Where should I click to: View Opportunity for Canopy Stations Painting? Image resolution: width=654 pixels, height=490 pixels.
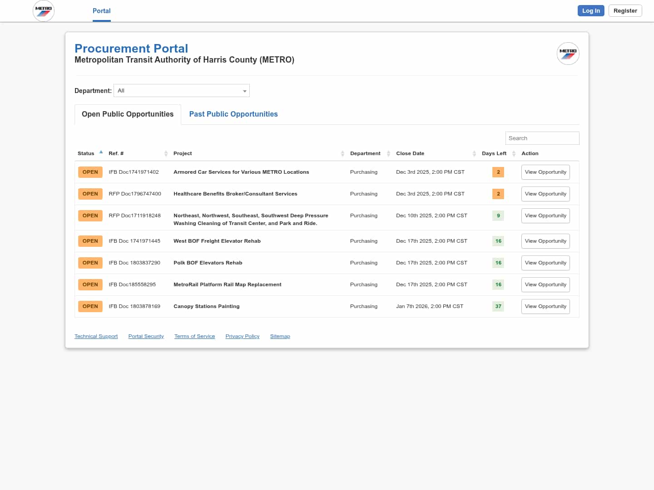[545, 307]
